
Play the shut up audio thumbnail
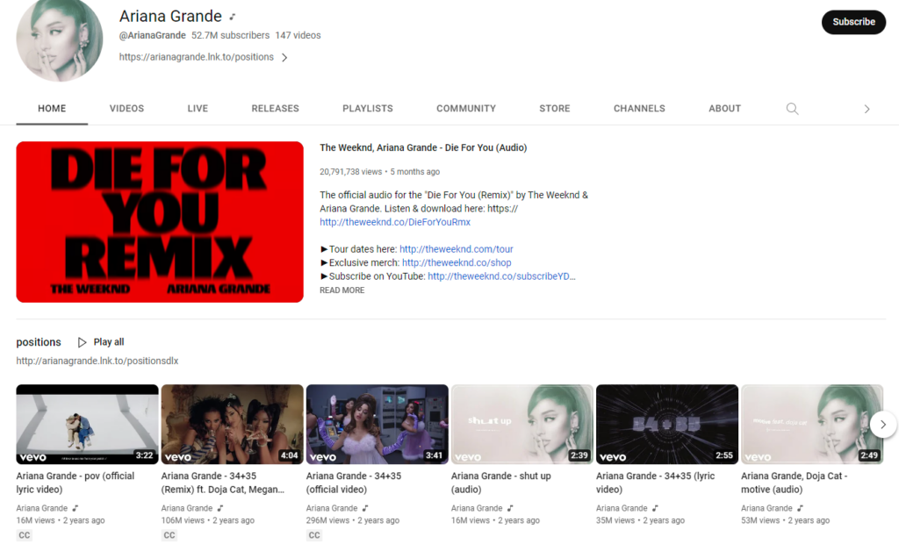pyautogui.click(x=522, y=425)
